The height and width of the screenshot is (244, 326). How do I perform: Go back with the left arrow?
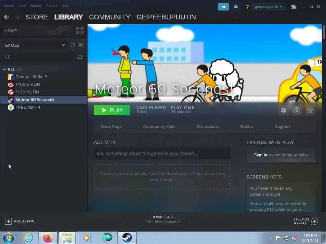pyautogui.click(x=6, y=17)
